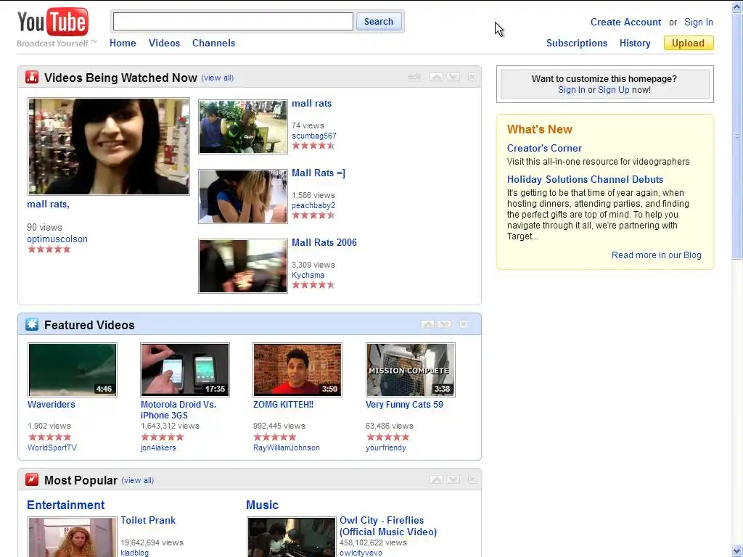
Task: Open Mall Rats 2006 video thumbnail
Action: click(242, 265)
